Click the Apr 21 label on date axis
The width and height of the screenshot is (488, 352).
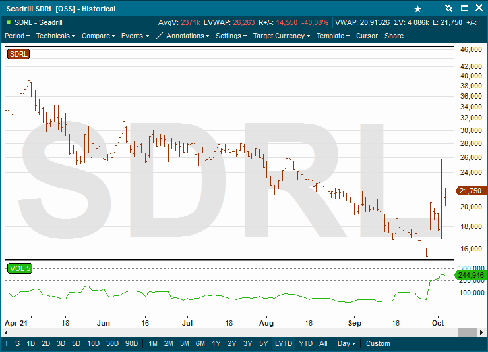16,323
